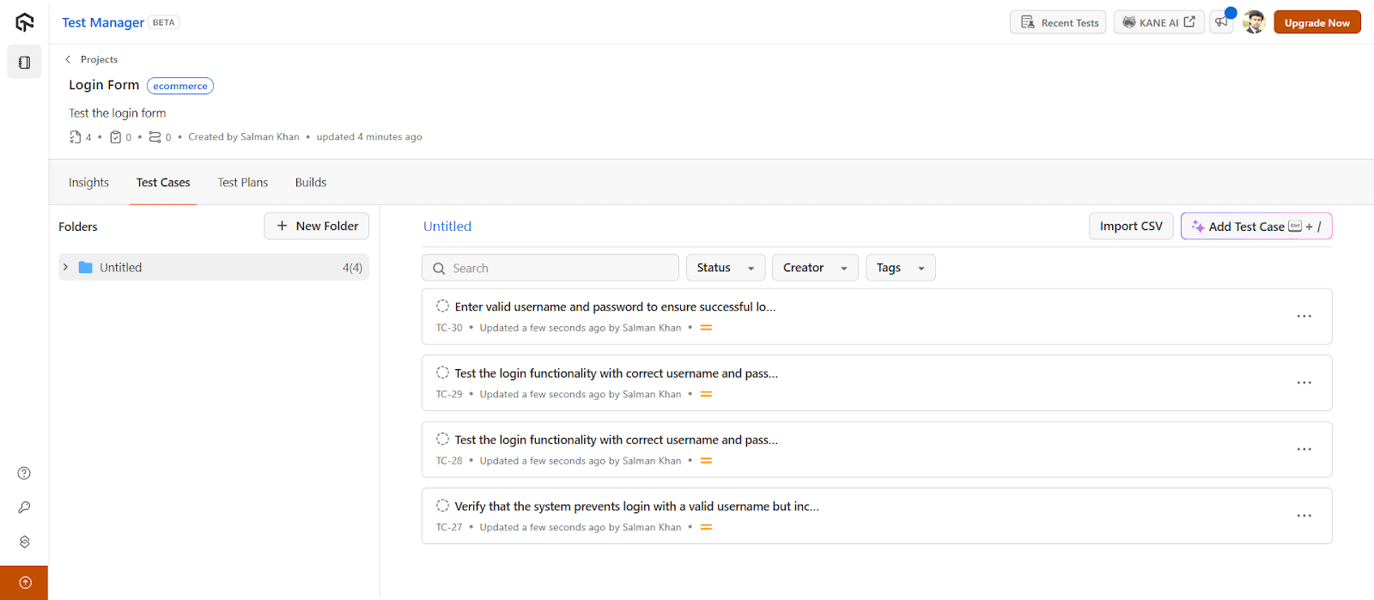Click the medium priority icon on TC-28
This screenshot has width=1374, height=600.
point(706,461)
